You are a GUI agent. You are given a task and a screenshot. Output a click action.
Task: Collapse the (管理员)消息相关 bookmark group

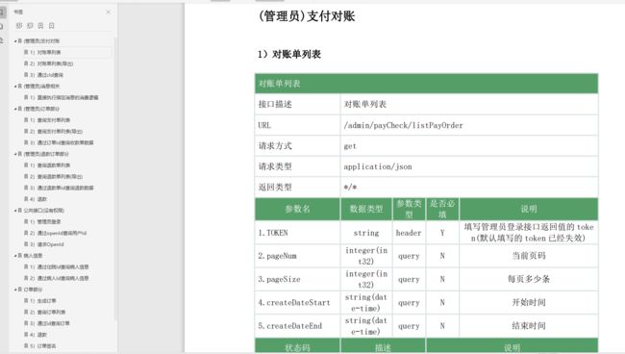click(15, 87)
